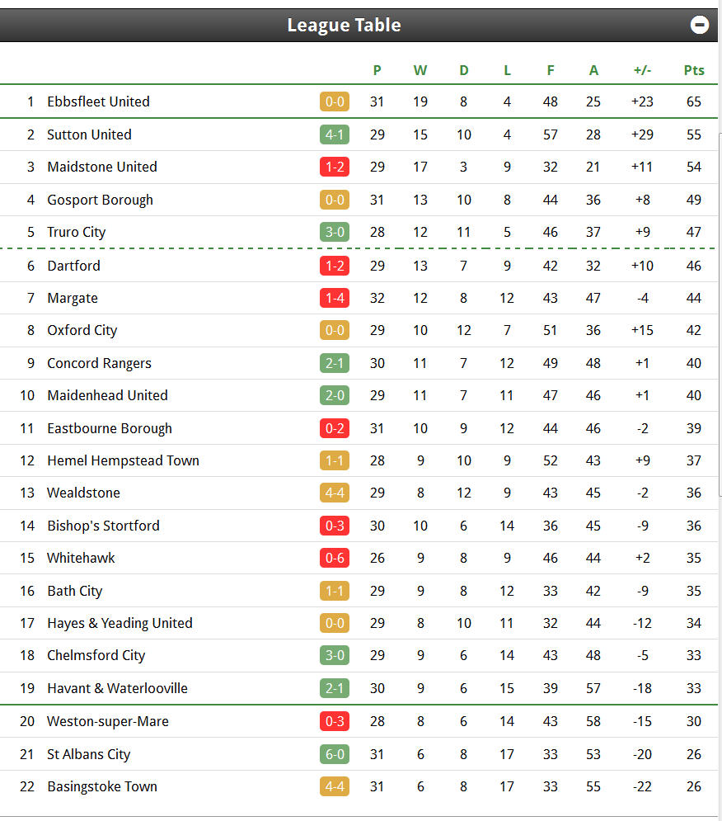Click the +/- goal difference header
Image resolution: width=722 pixels, height=821 pixels.
(x=642, y=70)
